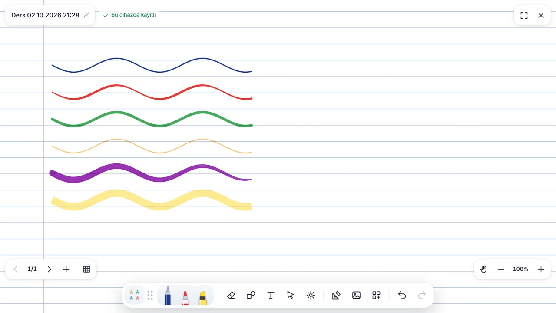The image size is (556, 313).
Task: Go to the next page
Action: point(50,270)
